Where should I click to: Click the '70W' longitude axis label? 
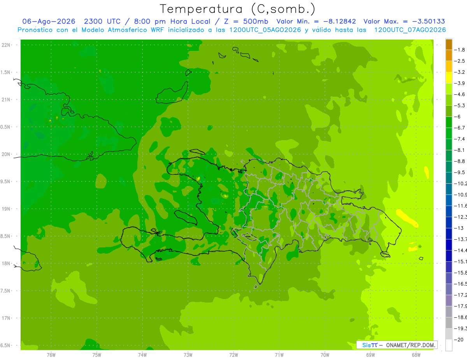(325, 355)
